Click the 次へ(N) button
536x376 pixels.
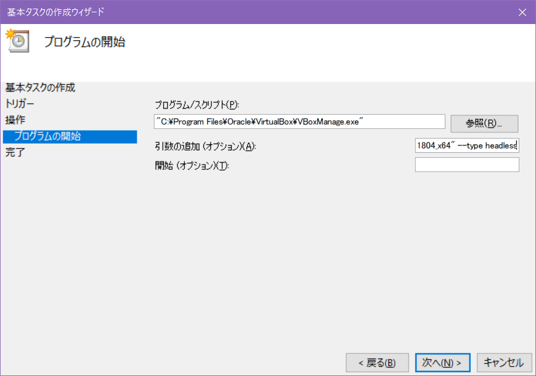point(442,362)
